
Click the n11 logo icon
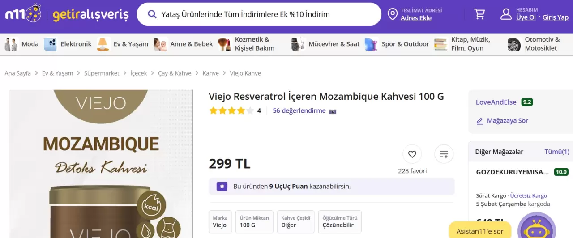click(x=23, y=14)
